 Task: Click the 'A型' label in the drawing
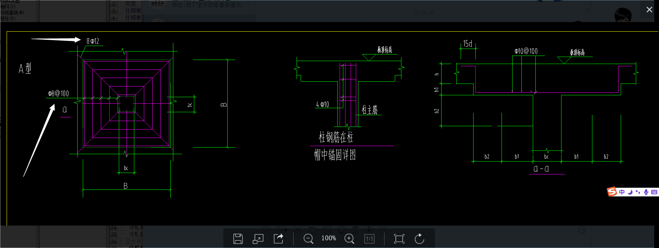[x=25, y=68]
